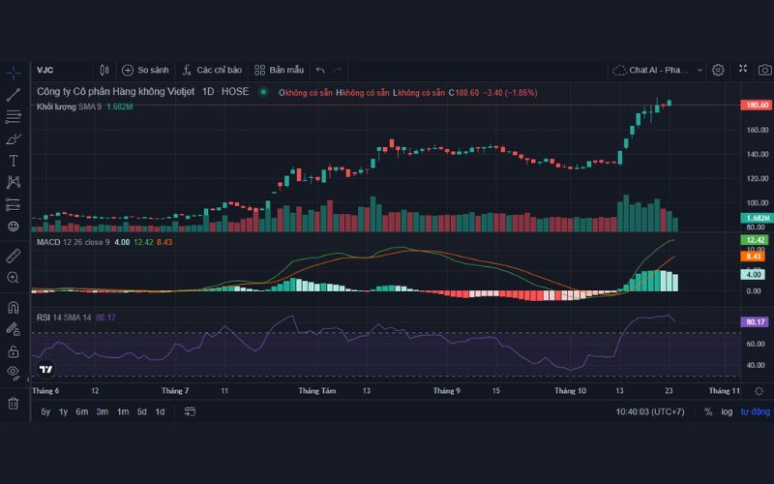Hide all drawings with eye icon
Image resolution: width=774 pixels, height=484 pixels.
tap(14, 371)
